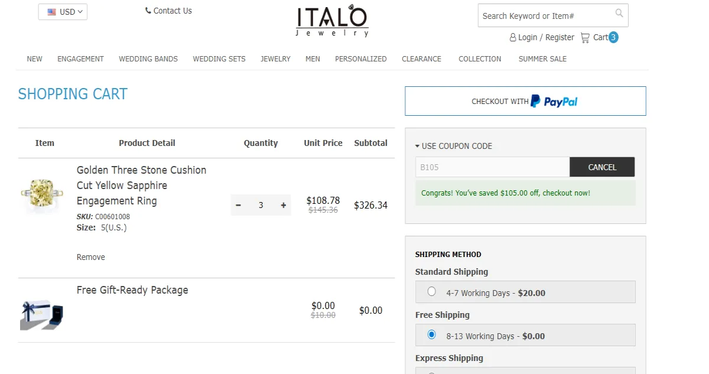This screenshot has height=374, width=709.
Task: Open the WEDDING BANDS menu
Action: (x=148, y=59)
